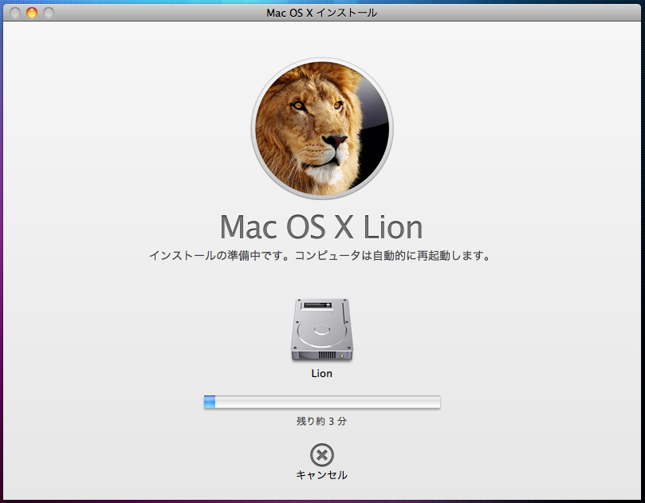Click the orange minimize window button
Screen dimensions: 645x503
32,13
